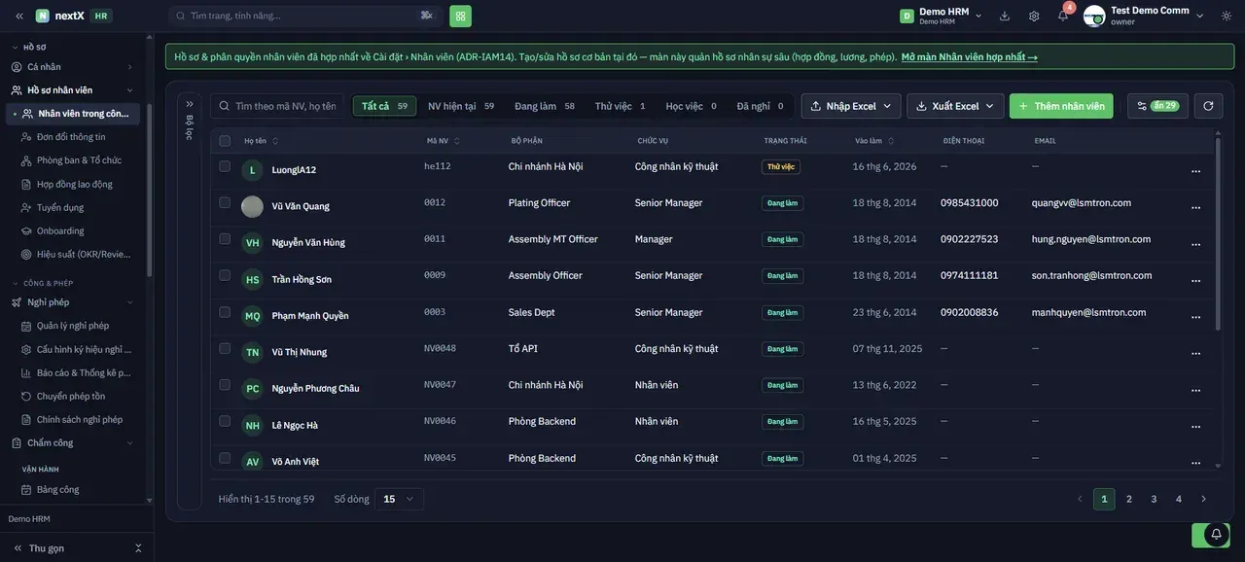Viewport: 1245px width, 562px height.
Task: Check the box for LuongIA12
Action: (225, 166)
